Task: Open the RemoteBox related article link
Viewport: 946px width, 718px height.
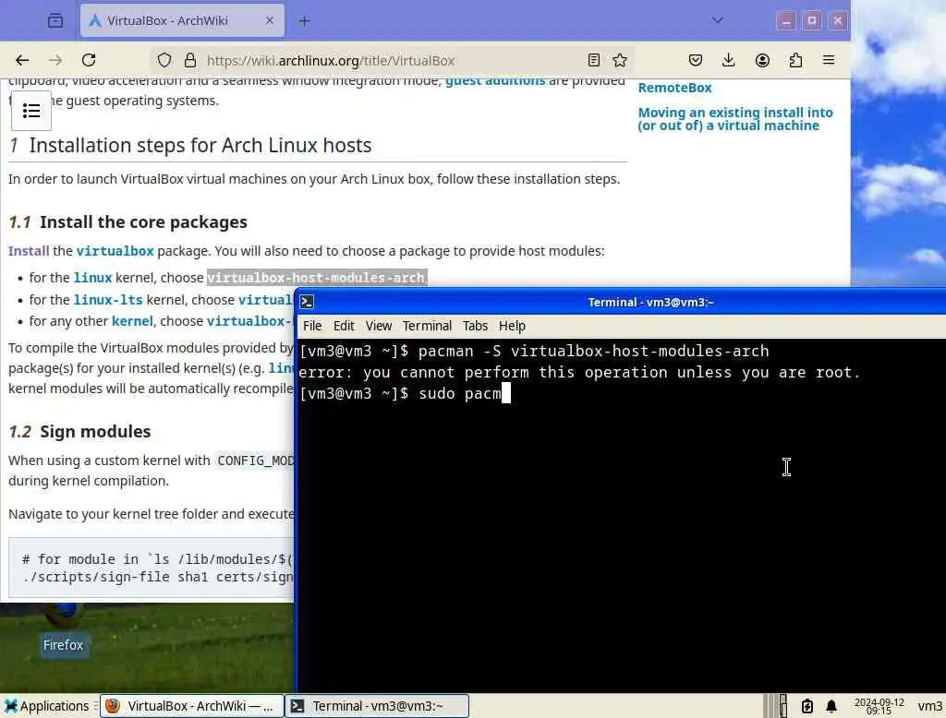Action: coord(674,88)
